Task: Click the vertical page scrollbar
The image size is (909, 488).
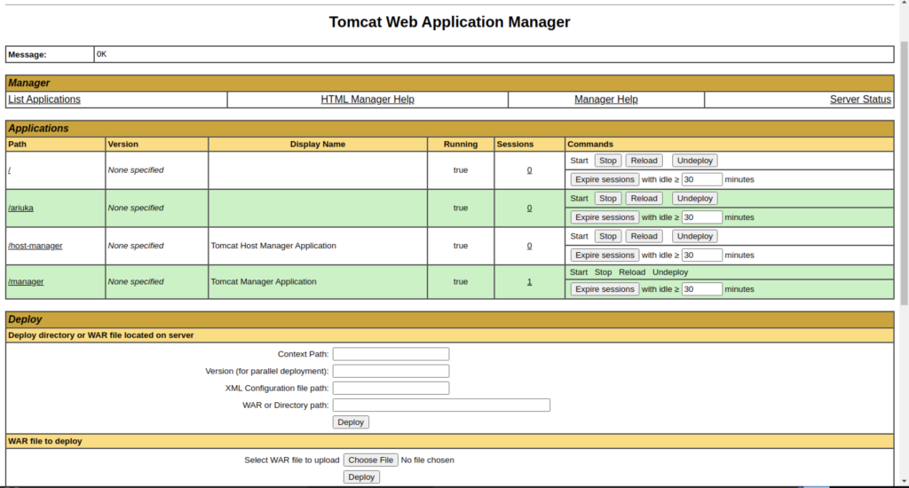Action: point(903,177)
